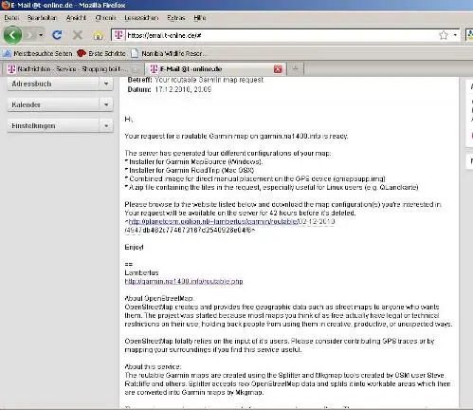
Task: Bookmark page with the star icon
Action: (444, 35)
